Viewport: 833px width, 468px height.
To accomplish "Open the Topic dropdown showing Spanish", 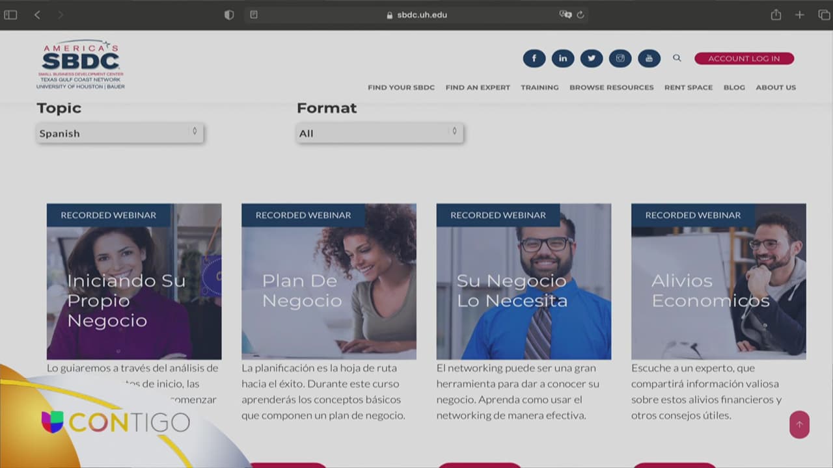I will tap(120, 133).
